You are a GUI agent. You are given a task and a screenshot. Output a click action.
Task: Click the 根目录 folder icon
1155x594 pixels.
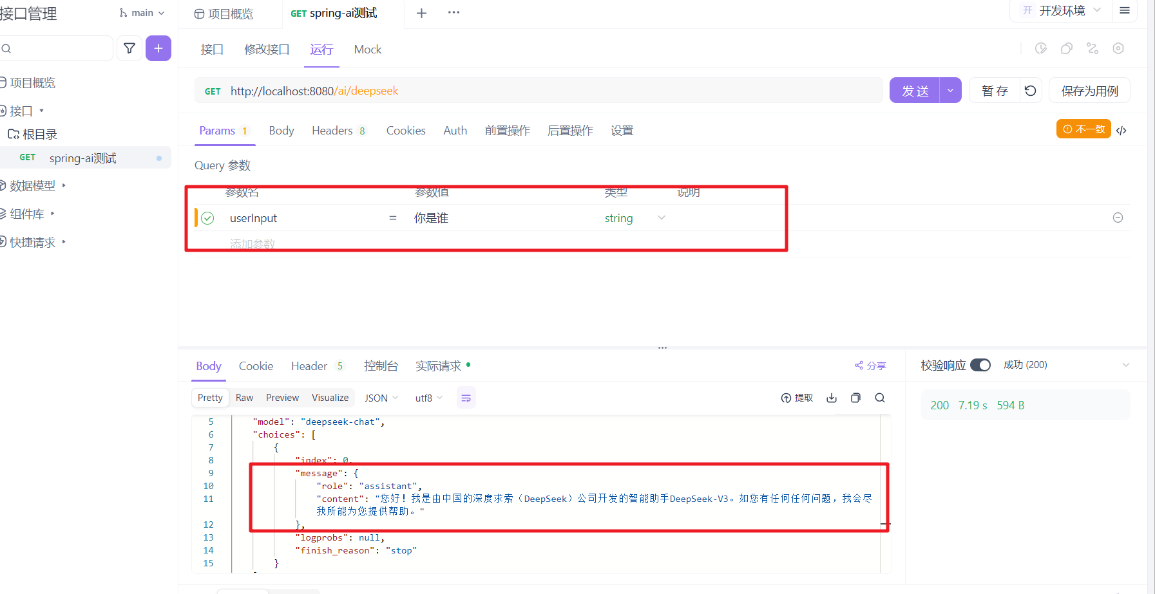14,135
